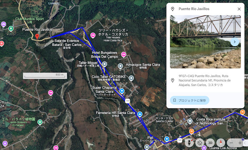Open Street View pegman control
This screenshot has width=248, height=150.
[x=189, y=143]
